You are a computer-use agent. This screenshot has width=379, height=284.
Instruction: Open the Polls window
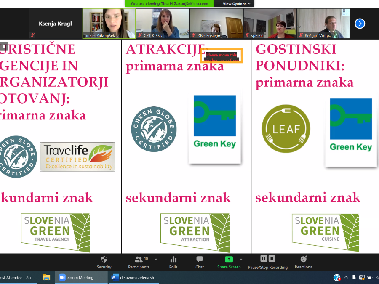tap(173, 263)
